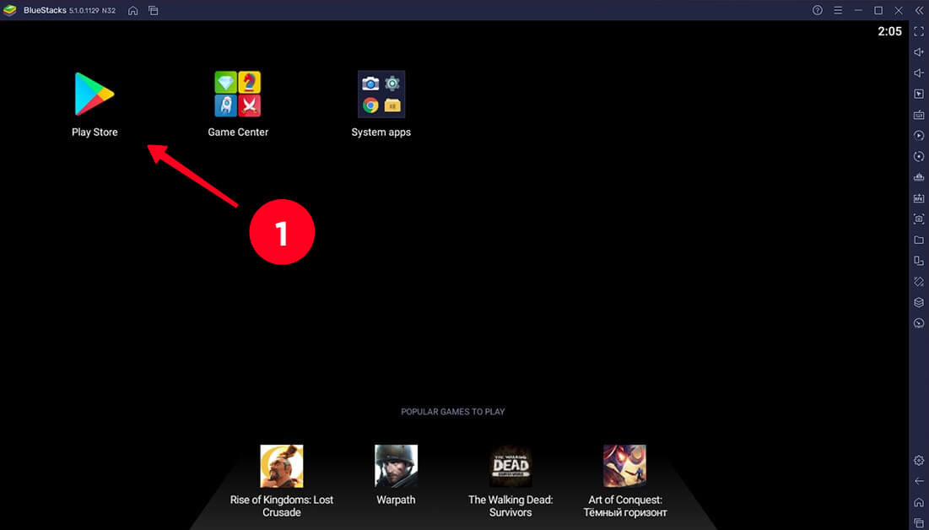Open the media manager folder icon
This screenshot has width=929, height=530.
[919, 240]
